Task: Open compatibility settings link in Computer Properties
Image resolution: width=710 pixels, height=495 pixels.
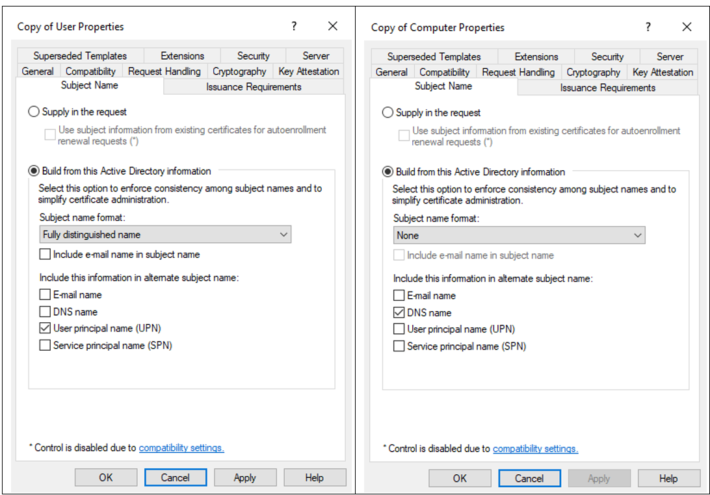Action: pyautogui.click(x=535, y=448)
